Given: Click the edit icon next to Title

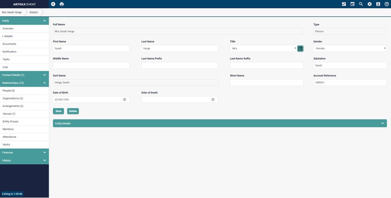Looking at the screenshot, I should click(x=300, y=49).
